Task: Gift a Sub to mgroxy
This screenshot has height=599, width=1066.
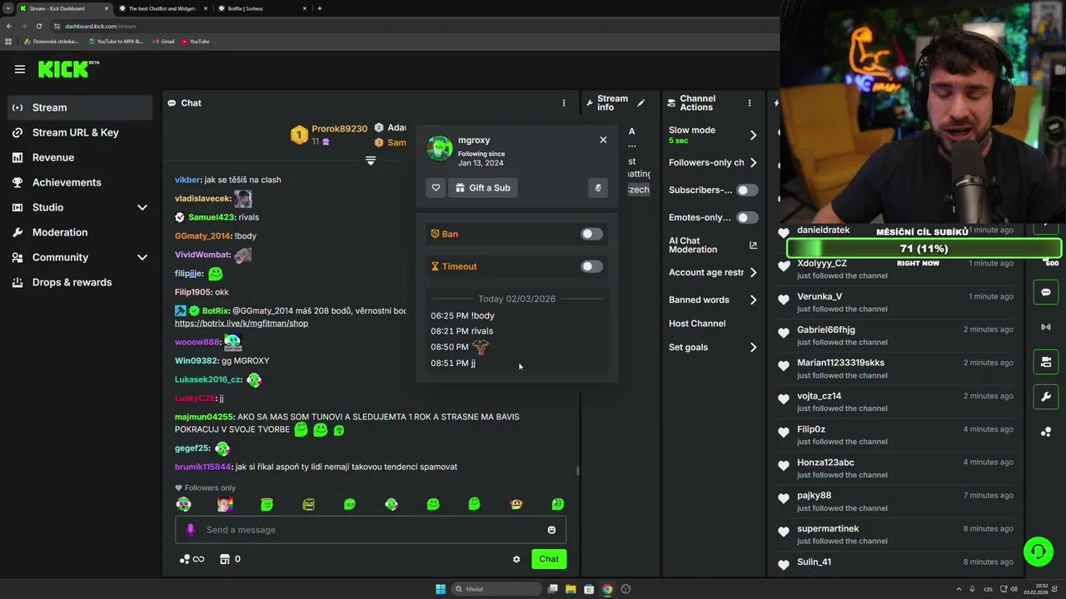Action: coord(483,188)
